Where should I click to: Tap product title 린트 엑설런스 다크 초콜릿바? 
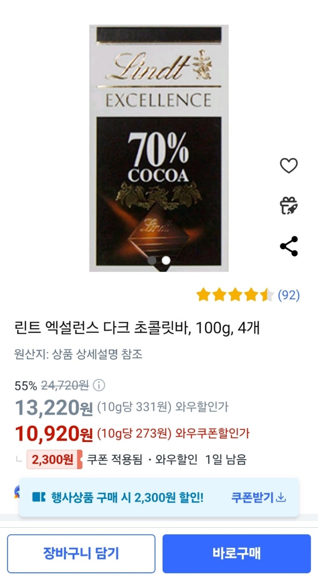[102, 328]
